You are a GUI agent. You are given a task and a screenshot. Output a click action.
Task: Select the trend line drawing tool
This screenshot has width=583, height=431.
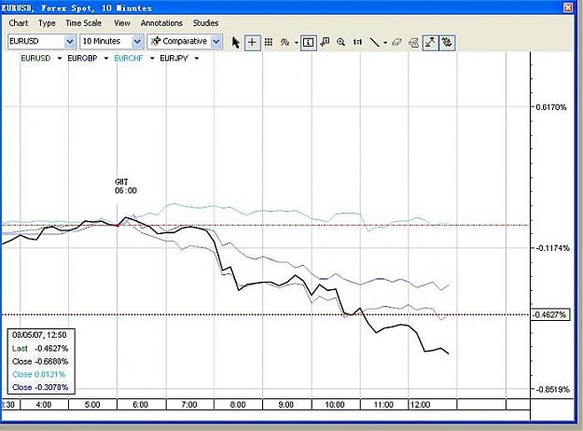tap(375, 42)
